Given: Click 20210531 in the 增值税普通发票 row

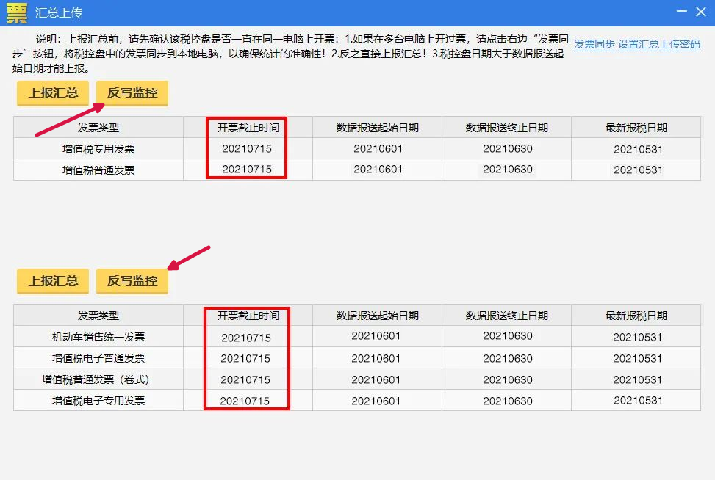Looking at the screenshot, I should tap(638, 170).
